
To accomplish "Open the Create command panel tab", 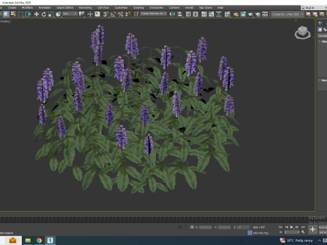I will (x=320, y=22).
